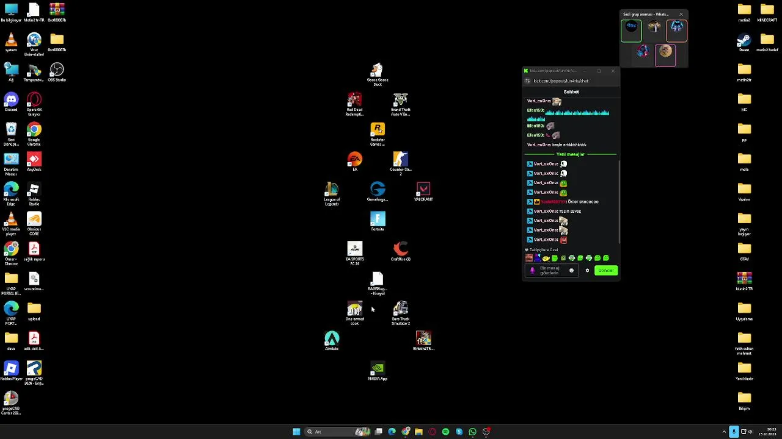
Task: Open the Google Chrome desktop shortcut
Action: coord(34,134)
